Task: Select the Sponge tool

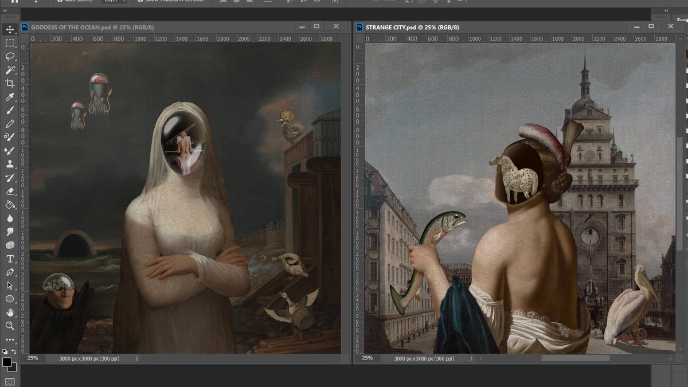Action: coord(10,245)
